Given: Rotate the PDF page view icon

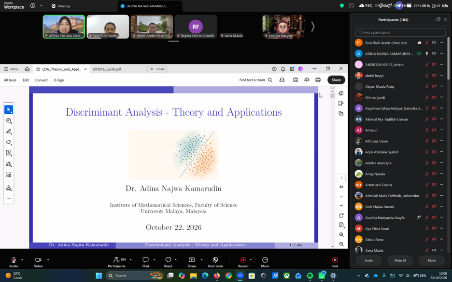Looking at the screenshot, I should click(341, 215).
